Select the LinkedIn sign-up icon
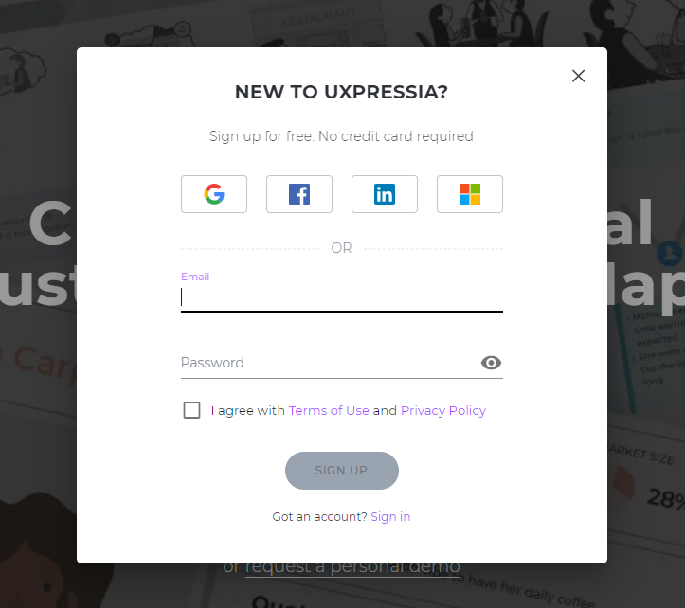This screenshot has width=685, height=608. click(x=385, y=194)
